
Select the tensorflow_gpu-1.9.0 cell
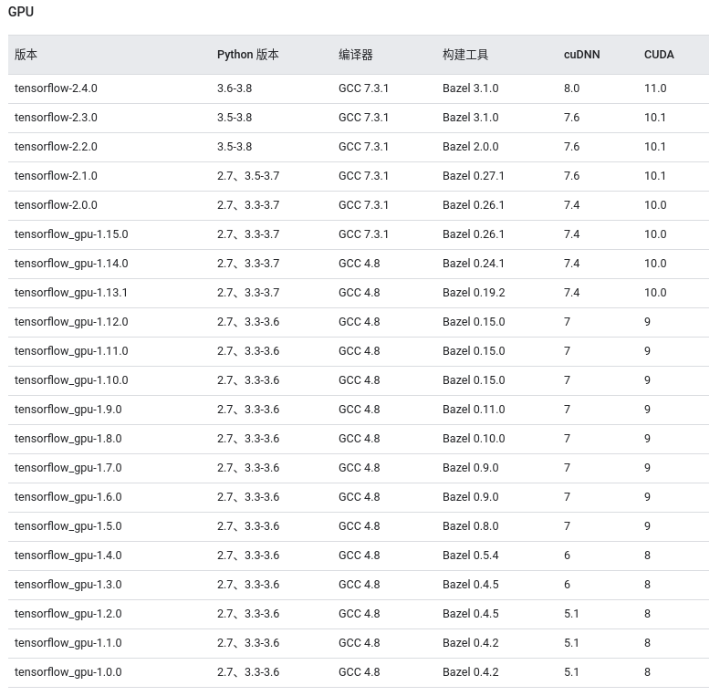tap(68, 410)
